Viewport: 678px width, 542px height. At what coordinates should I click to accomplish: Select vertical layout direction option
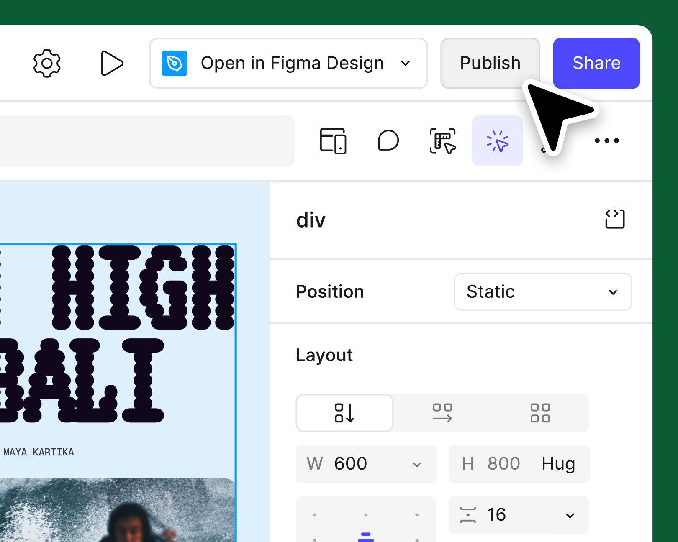click(x=344, y=413)
